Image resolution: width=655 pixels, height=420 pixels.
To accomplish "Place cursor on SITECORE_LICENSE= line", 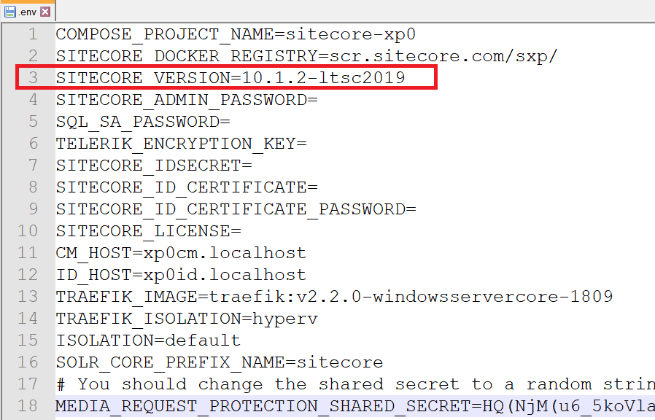I will tap(148, 231).
